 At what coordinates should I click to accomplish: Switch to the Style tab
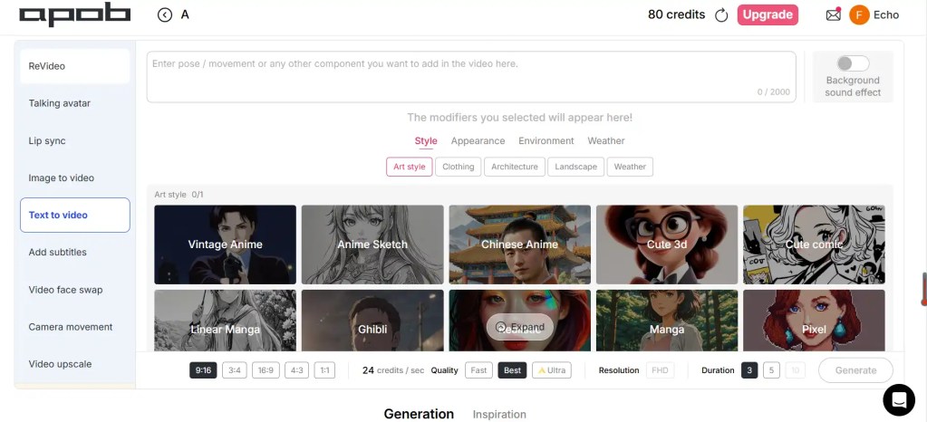[x=426, y=140]
